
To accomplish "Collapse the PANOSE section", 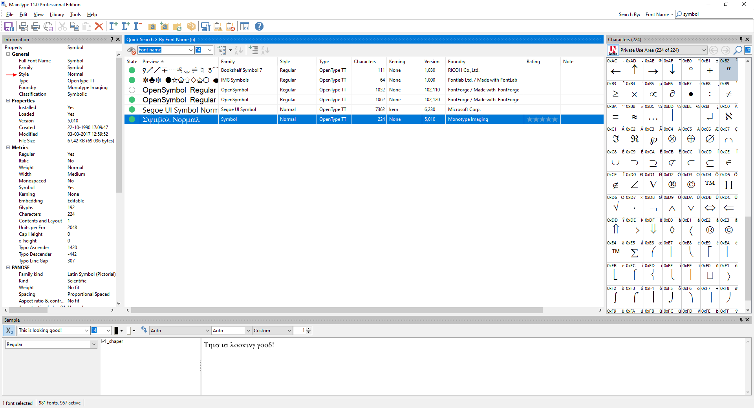I will (x=8, y=268).
